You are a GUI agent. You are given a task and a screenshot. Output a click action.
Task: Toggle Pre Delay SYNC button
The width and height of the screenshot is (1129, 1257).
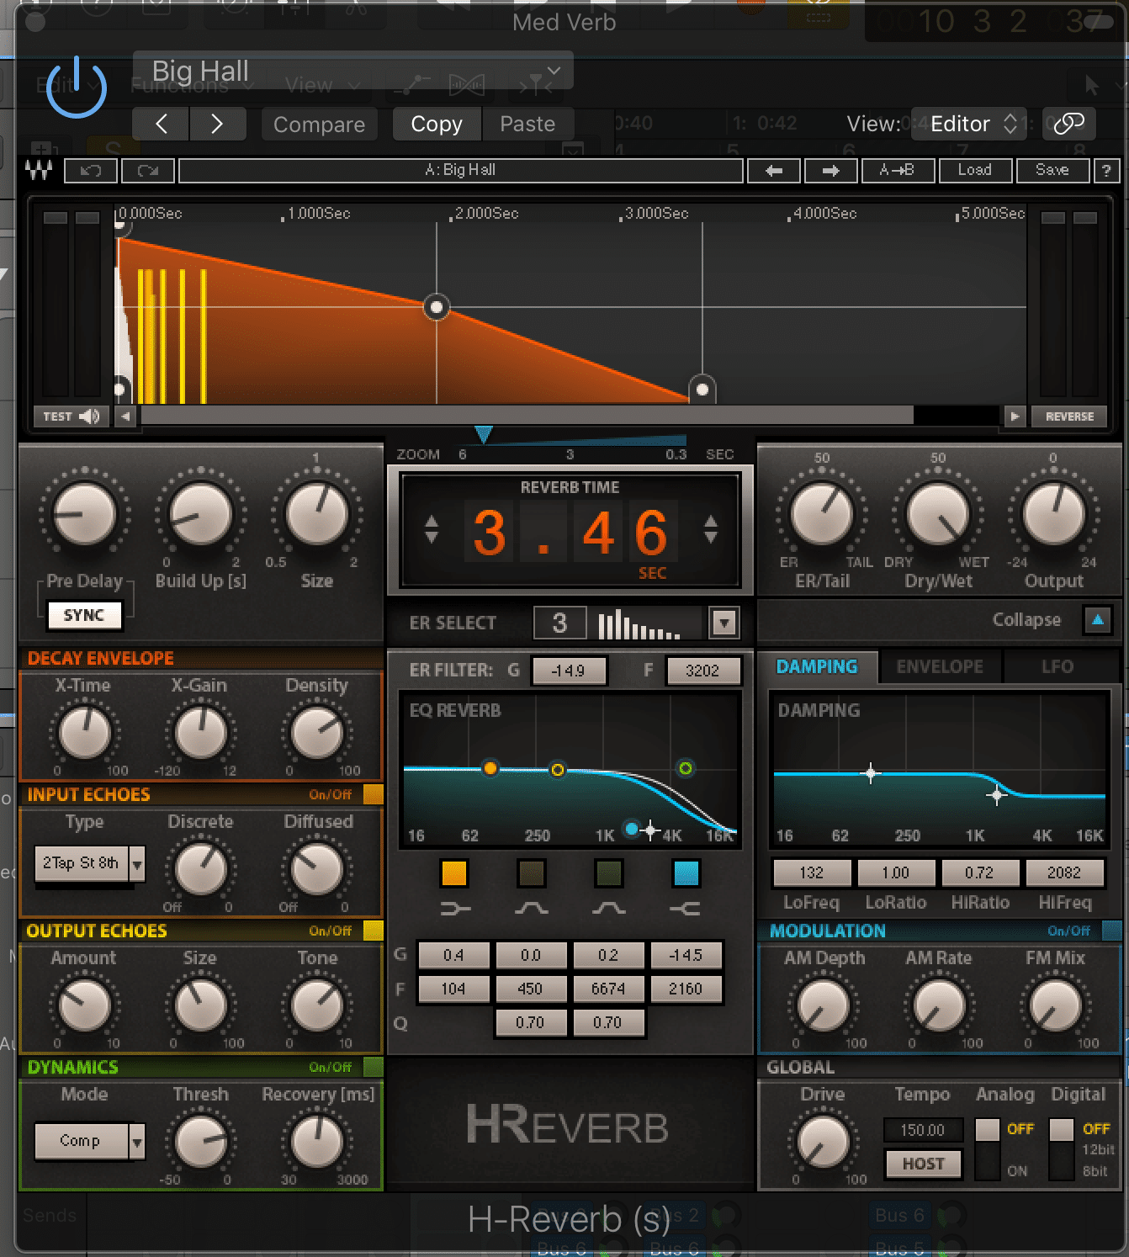point(84,615)
